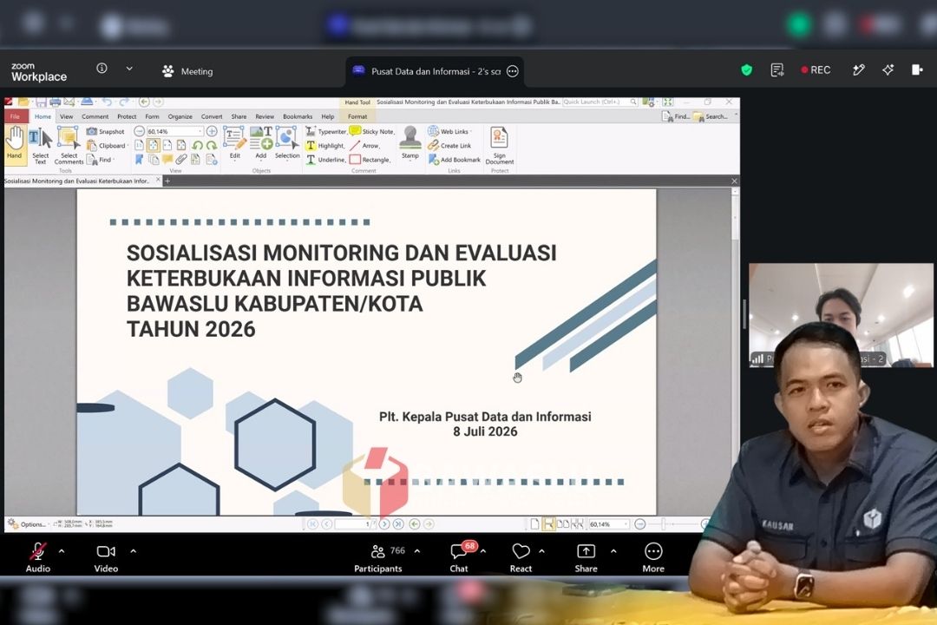This screenshot has width=937, height=625.
Task: Activate the Select Text tool
Action: point(40,145)
